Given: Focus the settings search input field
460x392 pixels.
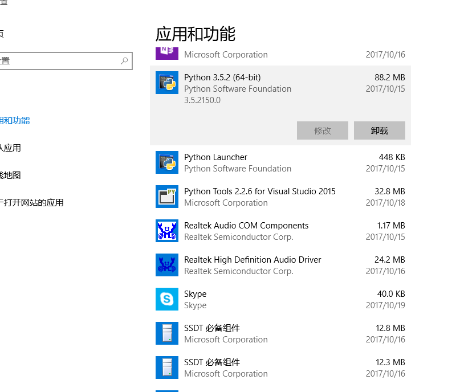Looking at the screenshot, I should (66, 61).
